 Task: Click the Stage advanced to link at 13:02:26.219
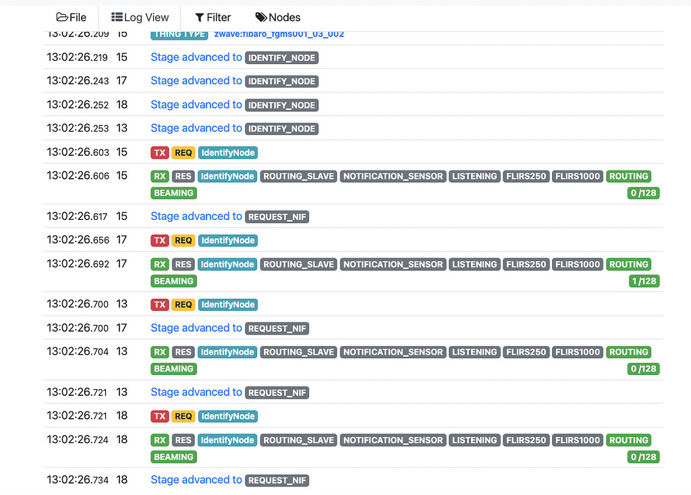[x=196, y=57]
